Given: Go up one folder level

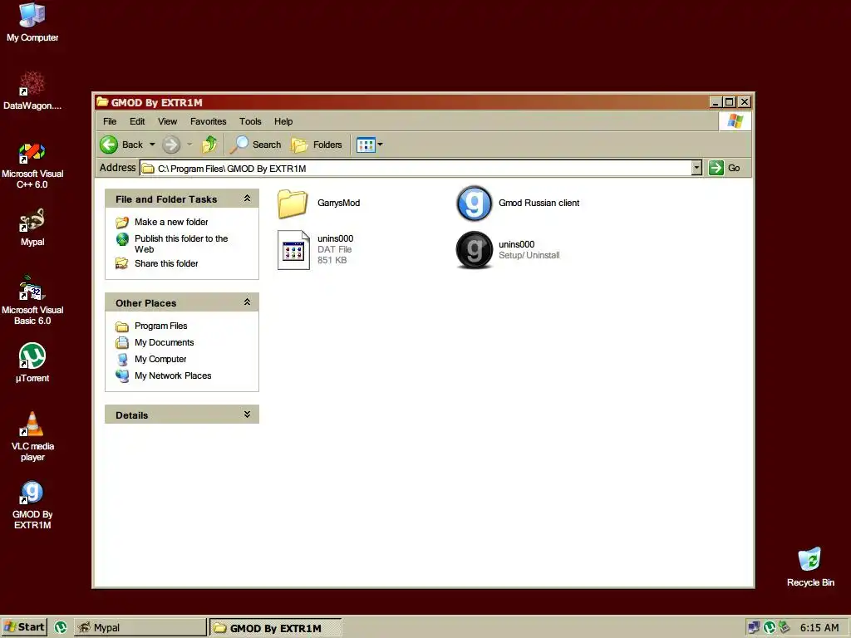Looking at the screenshot, I should pyautogui.click(x=209, y=145).
